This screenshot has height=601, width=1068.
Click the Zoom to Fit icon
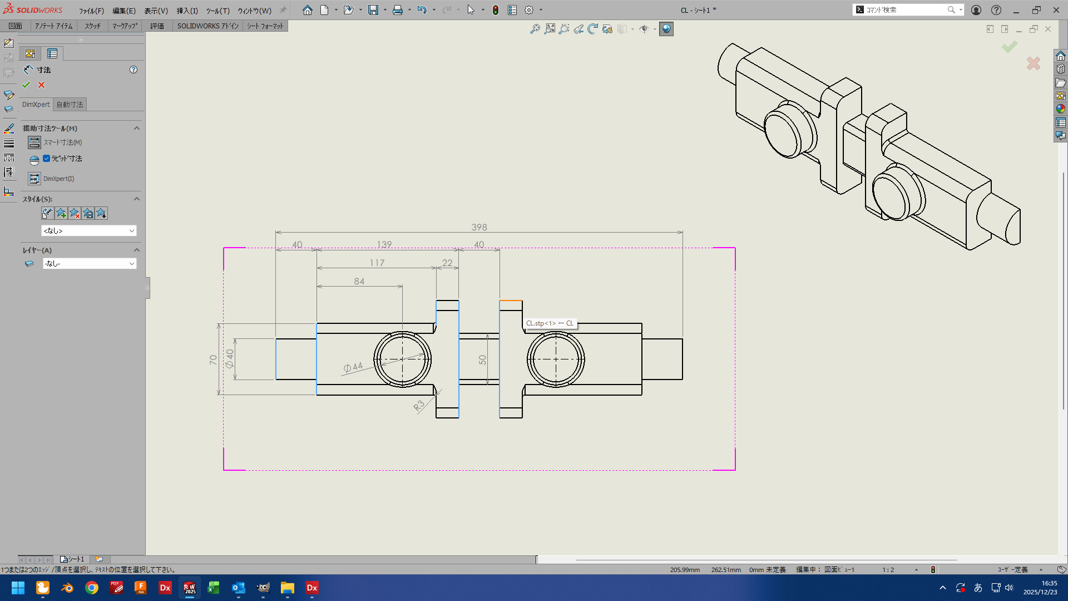(550, 29)
